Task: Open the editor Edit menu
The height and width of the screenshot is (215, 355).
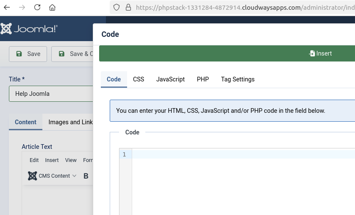Action: click(34, 160)
